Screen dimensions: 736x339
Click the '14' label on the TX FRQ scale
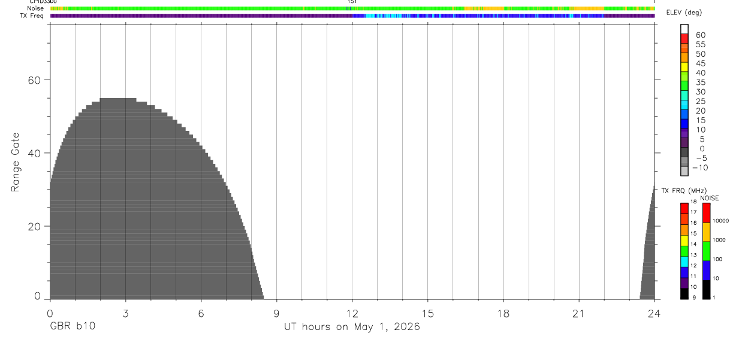693,245
